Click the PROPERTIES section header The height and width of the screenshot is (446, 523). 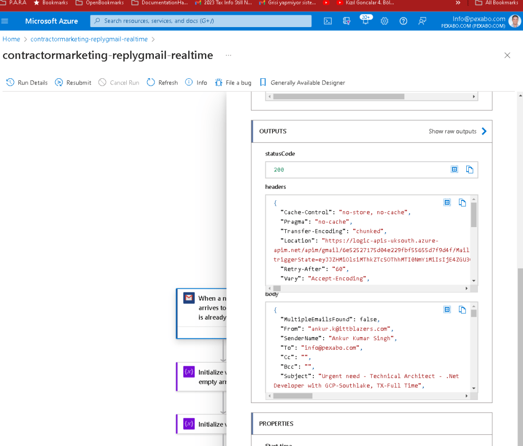click(372, 423)
